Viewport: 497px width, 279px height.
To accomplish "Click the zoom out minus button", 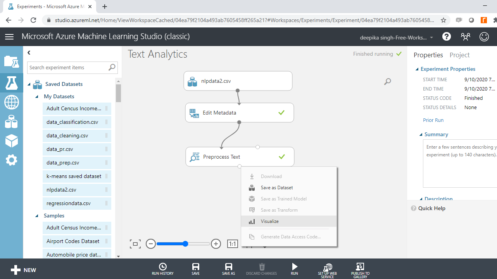I will pyautogui.click(x=151, y=244).
